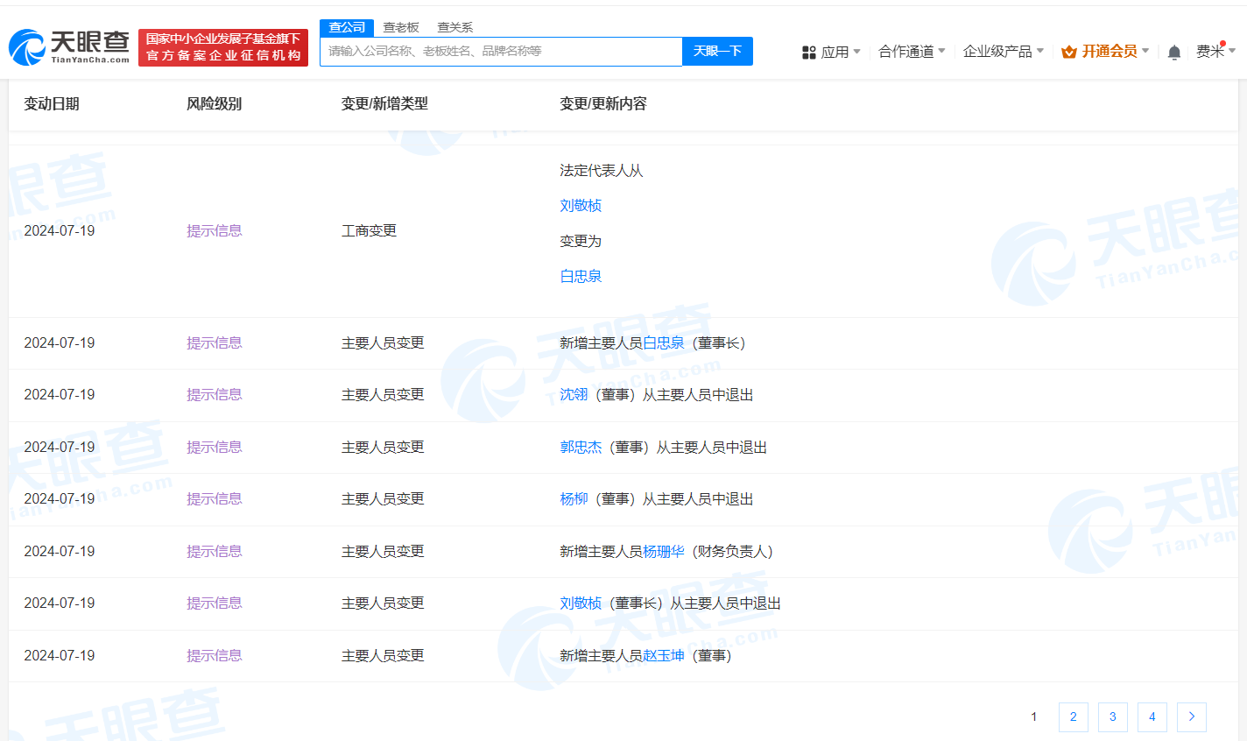Screen dimensions: 1247x741
Task: Switch to the 查关系 tab
Action: coord(454,27)
